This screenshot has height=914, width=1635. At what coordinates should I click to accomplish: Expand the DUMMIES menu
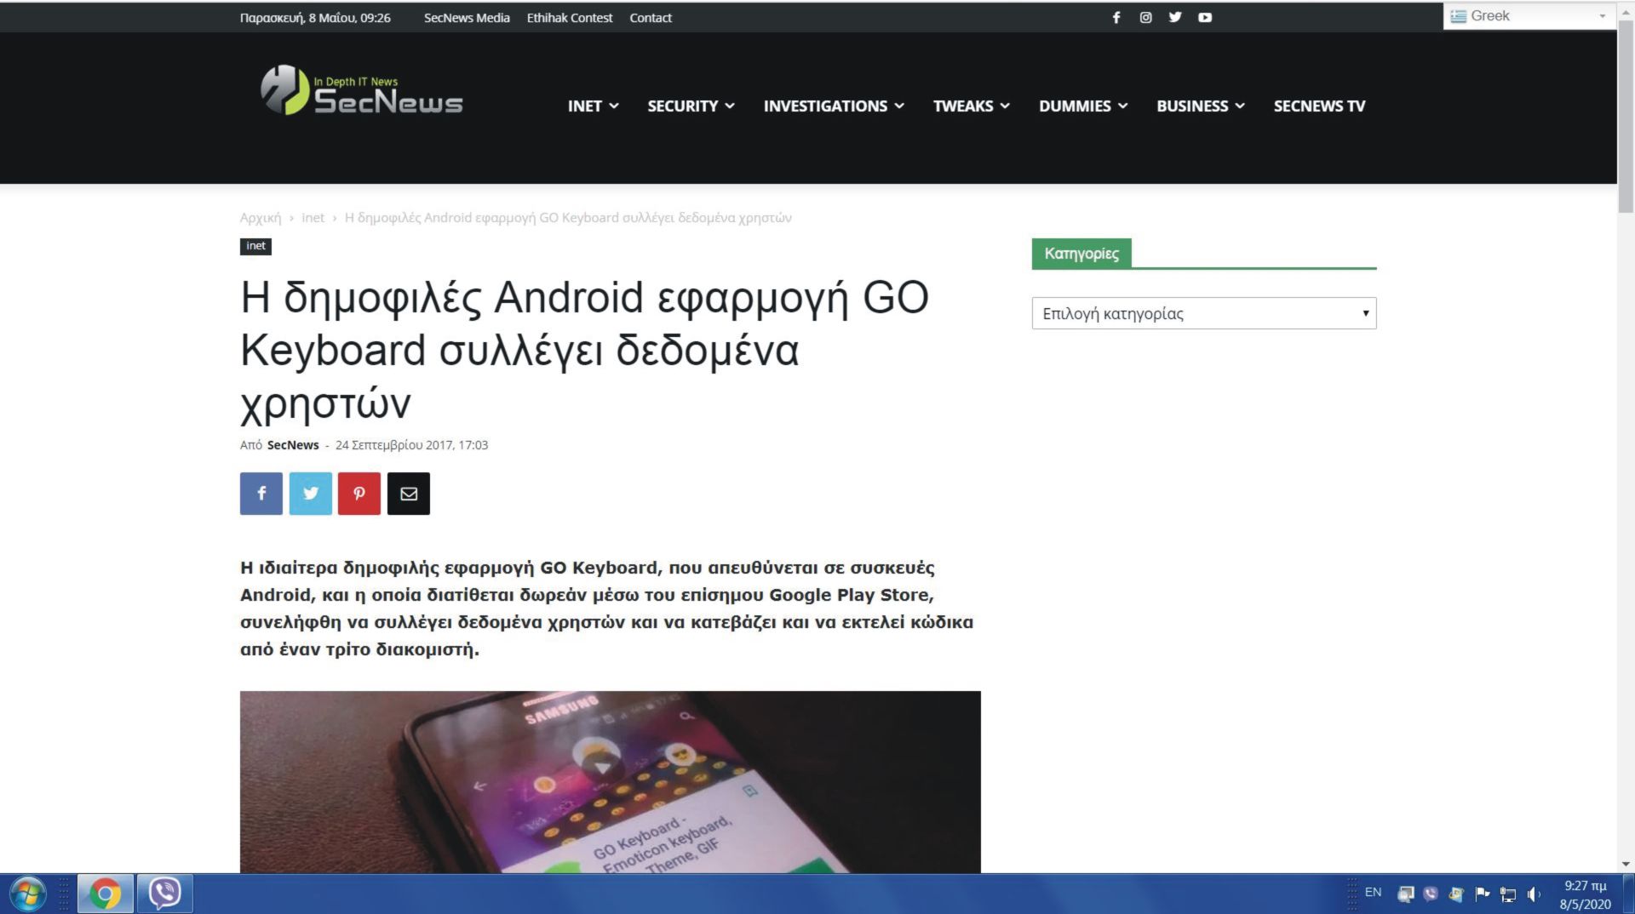(x=1083, y=106)
